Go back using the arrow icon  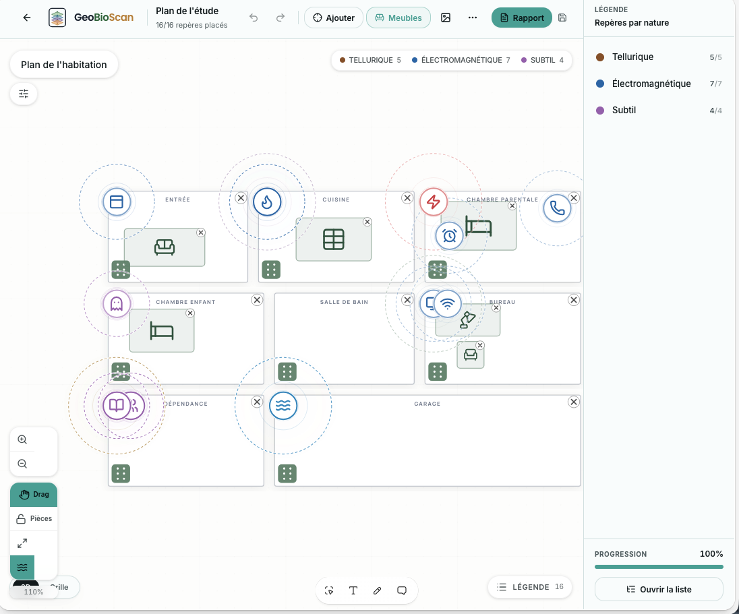click(x=27, y=18)
